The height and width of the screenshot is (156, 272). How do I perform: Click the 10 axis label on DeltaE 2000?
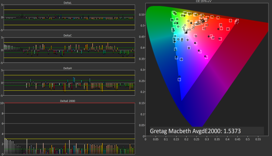pyautogui.click(x=2, y=103)
